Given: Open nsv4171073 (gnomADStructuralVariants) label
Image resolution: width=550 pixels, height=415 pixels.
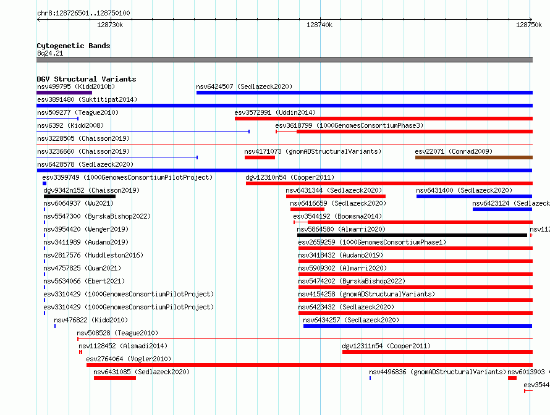Looking at the screenshot, I should point(313,151).
